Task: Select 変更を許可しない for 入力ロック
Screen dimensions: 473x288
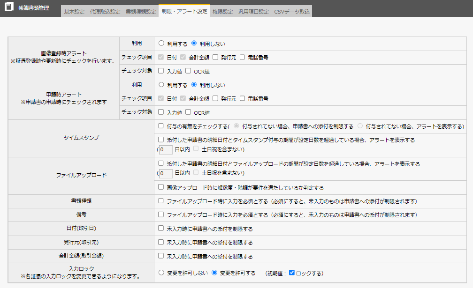Action: pyautogui.click(x=161, y=273)
